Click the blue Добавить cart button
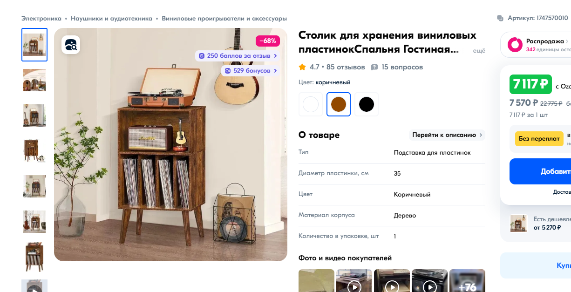The height and width of the screenshot is (292, 571). pos(540,171)
